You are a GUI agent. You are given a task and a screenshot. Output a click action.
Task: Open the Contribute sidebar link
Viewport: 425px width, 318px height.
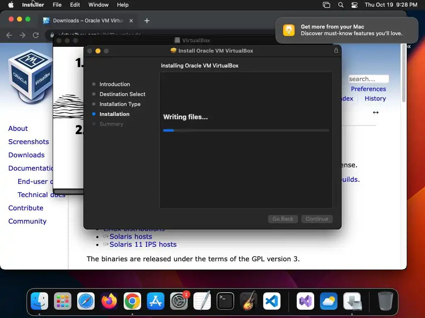26,208
